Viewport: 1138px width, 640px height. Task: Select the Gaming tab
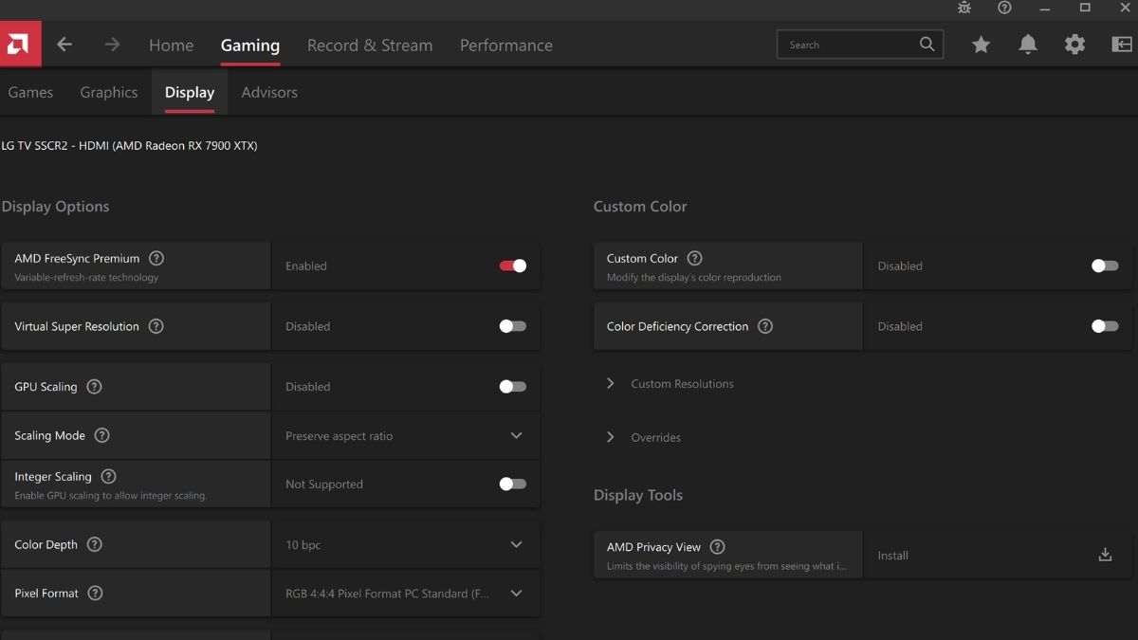pos(250,45)
